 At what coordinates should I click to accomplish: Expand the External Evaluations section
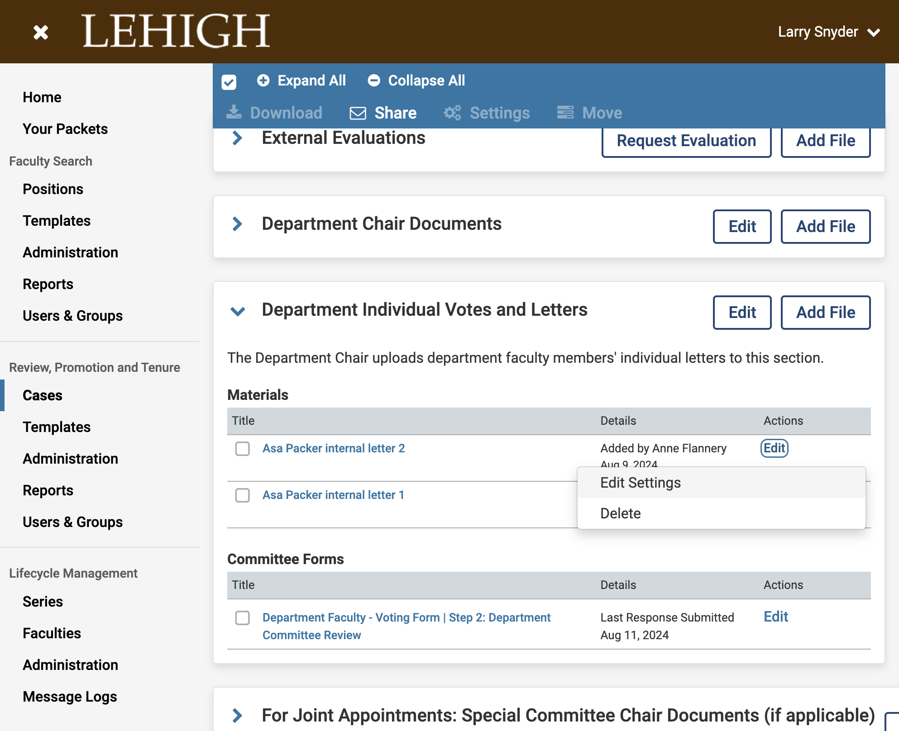click(x=237, y=138)
